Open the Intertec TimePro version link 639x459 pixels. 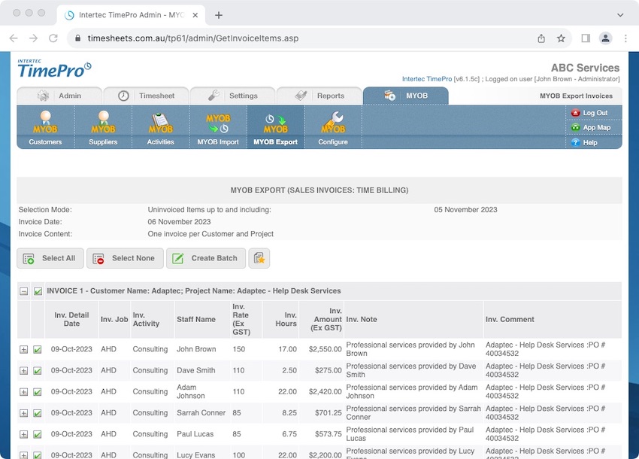427,79
